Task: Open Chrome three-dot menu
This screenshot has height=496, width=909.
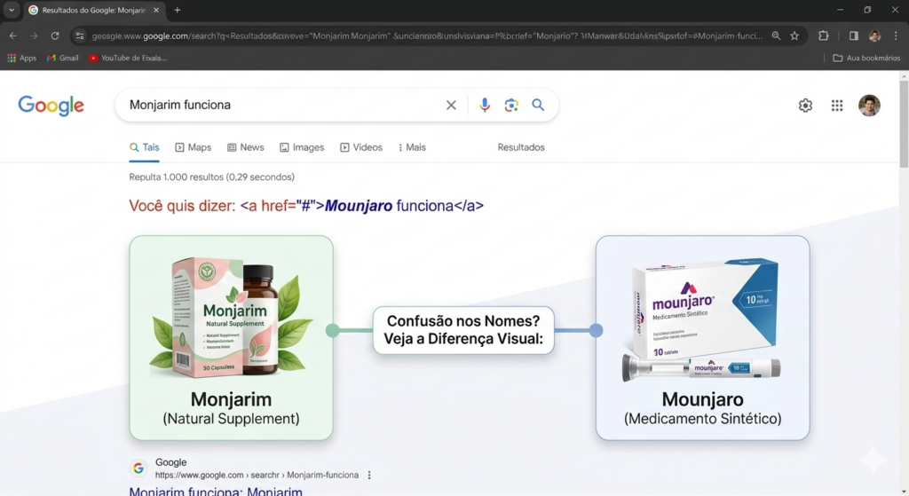Action: pyautogui.click(x=896, y=35)
